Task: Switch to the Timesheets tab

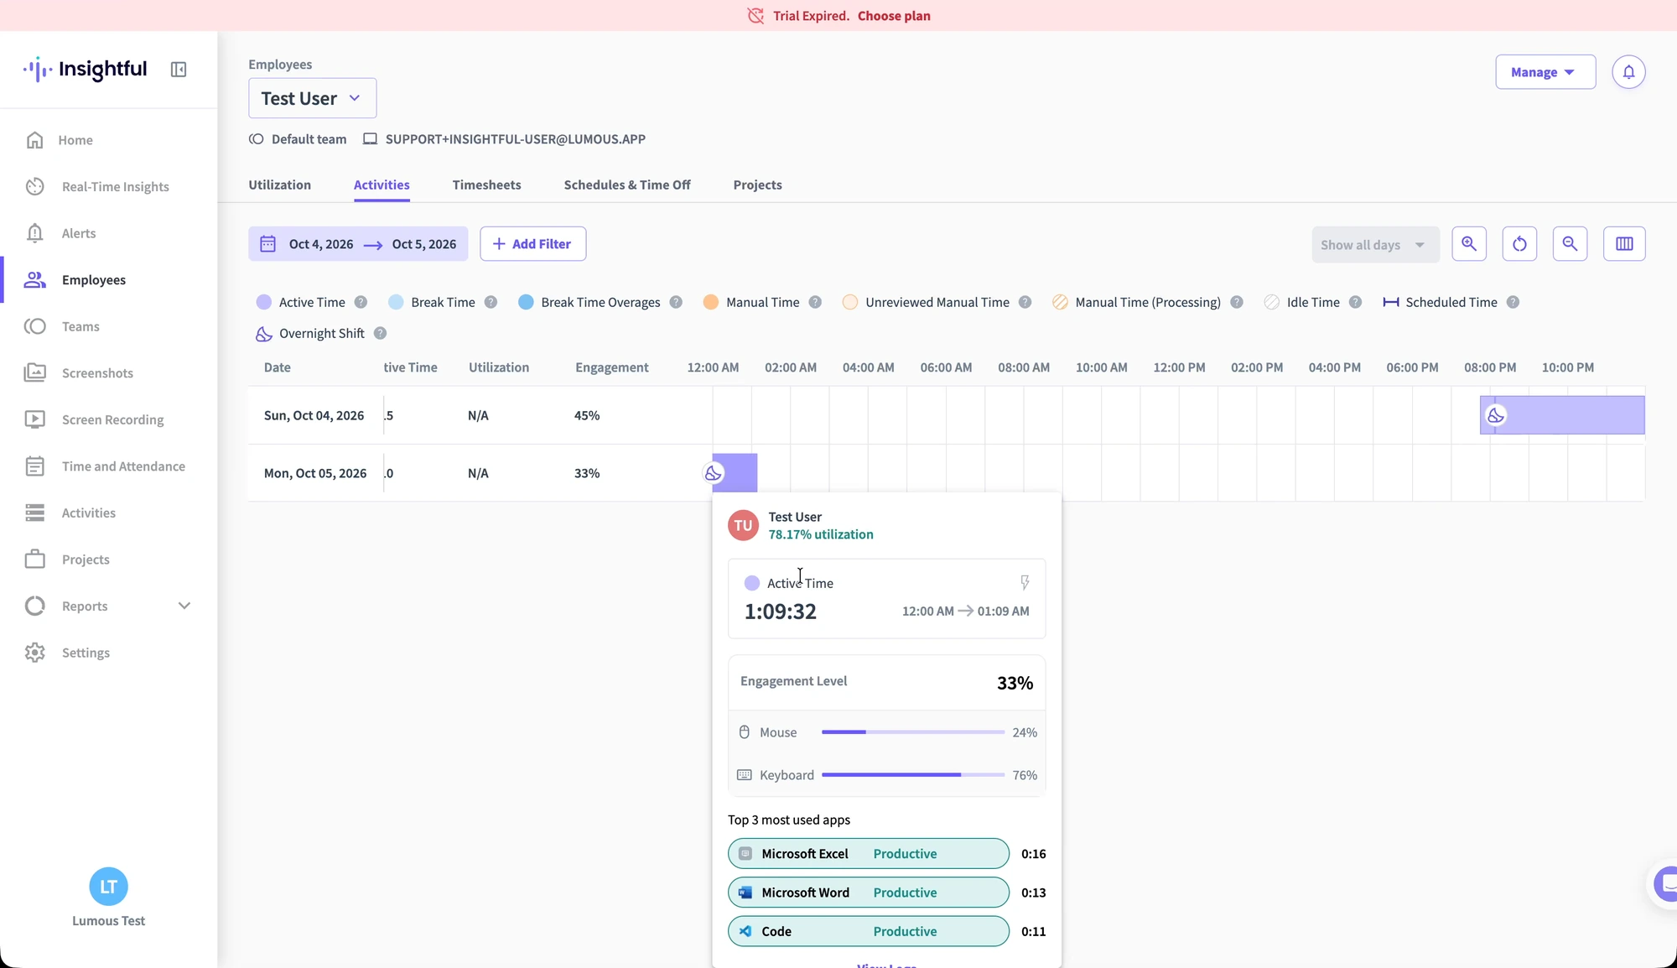Action: 486,185
